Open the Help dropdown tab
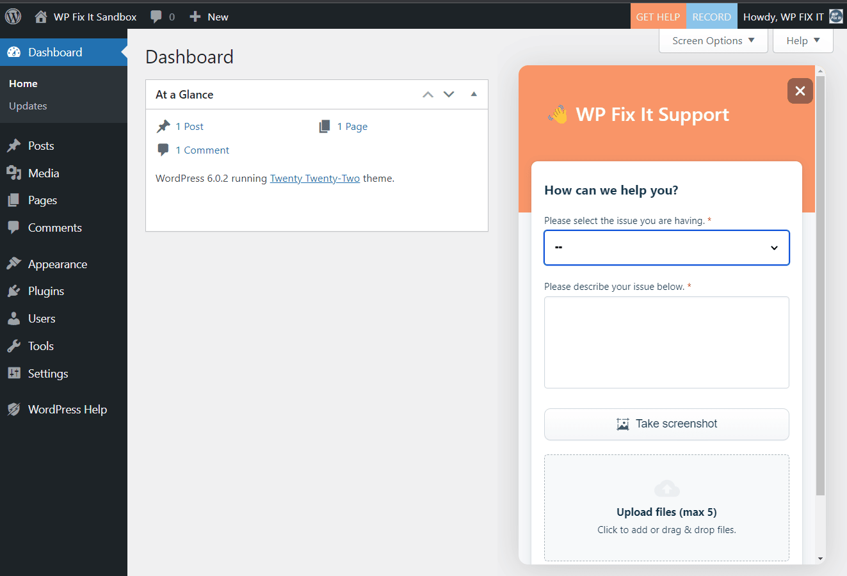The height and width of the screenshot is (576, 847). click(803, 40)
